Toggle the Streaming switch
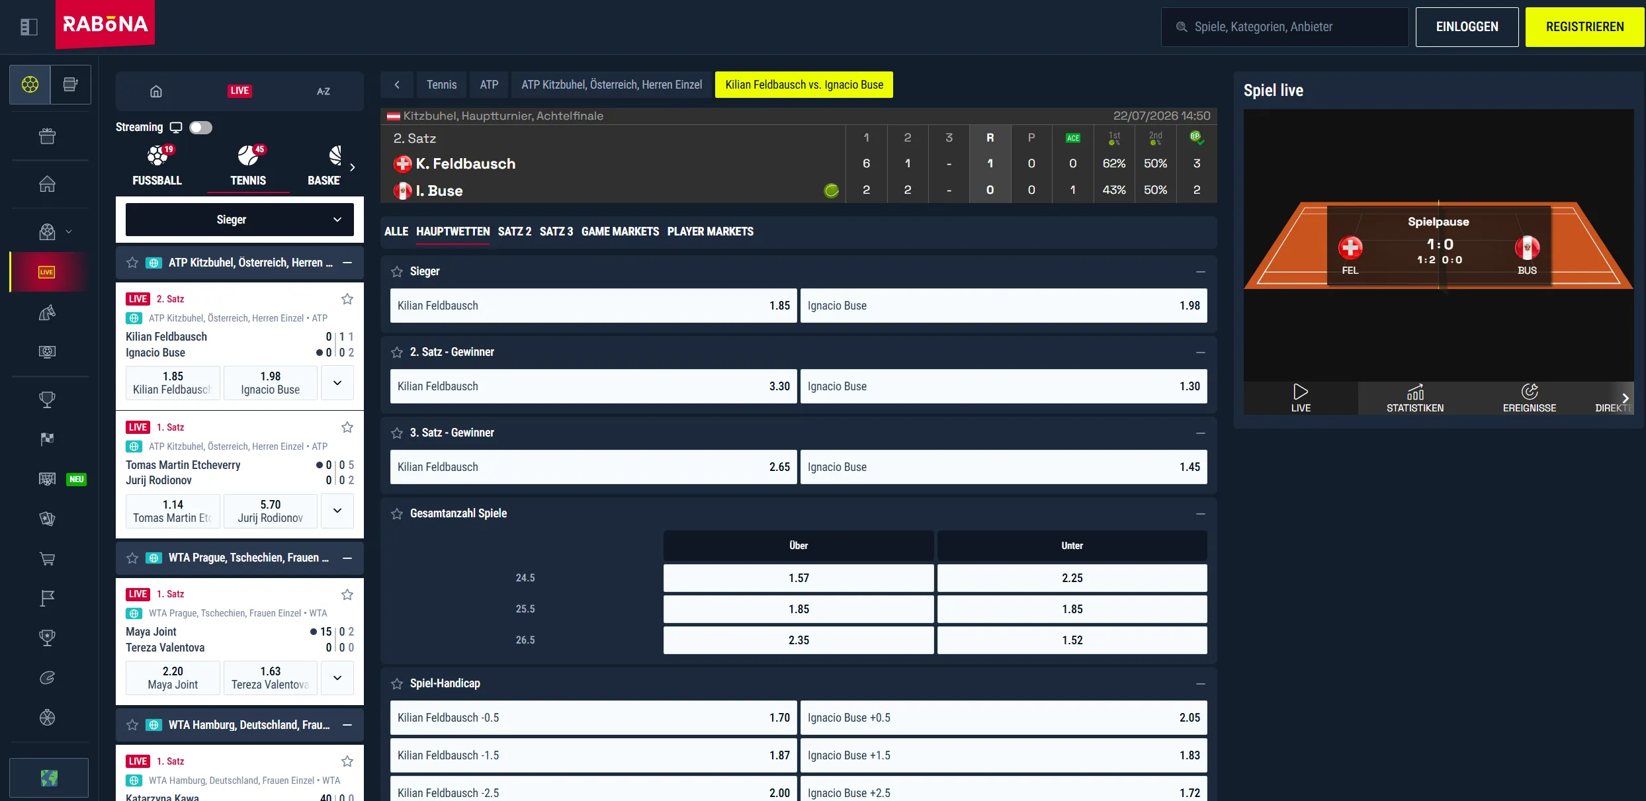The width and height of the screenshot is (1646, 801). 200,128
